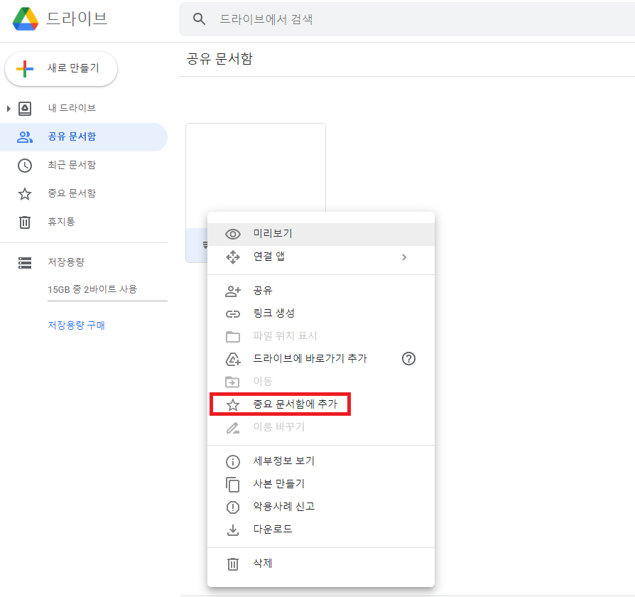Click the '최근 문서함' clock icon

click(x=25, y=166)
